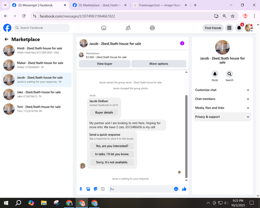Open Copilot from the taskbar
Image resolution: width=260 pixels, height=208 pixels.
coord(31,203)
